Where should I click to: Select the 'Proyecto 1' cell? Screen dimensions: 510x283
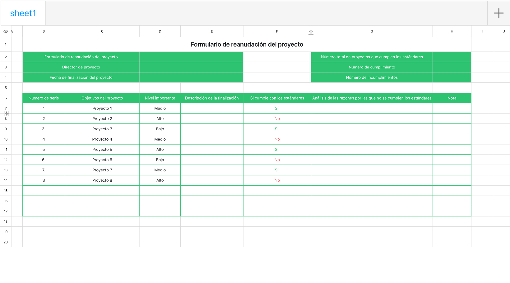(x=102, y=108)
